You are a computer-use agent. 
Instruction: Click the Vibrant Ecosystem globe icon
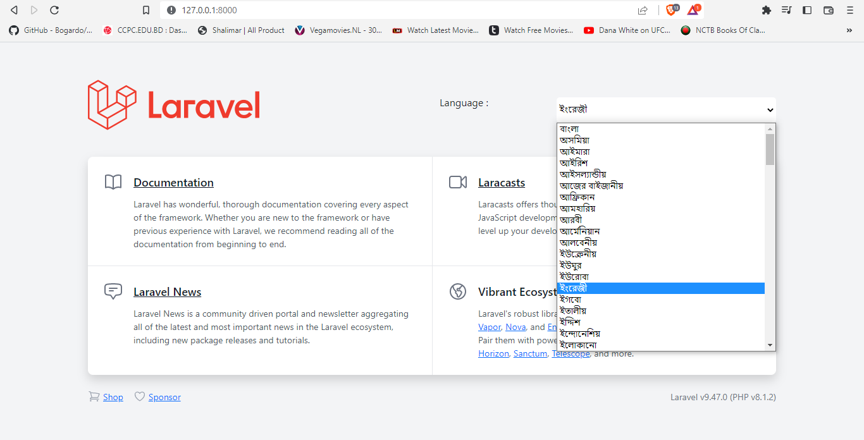458,291
